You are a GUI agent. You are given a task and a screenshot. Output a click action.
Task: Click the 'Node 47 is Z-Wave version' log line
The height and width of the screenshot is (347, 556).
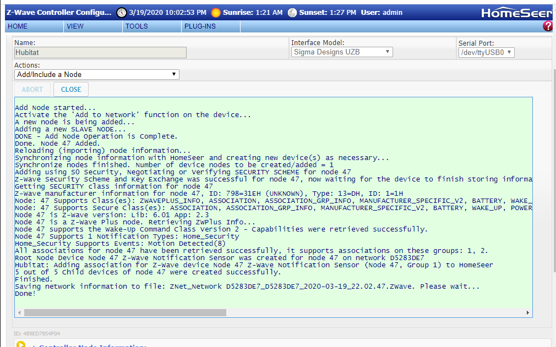point(112,215)
